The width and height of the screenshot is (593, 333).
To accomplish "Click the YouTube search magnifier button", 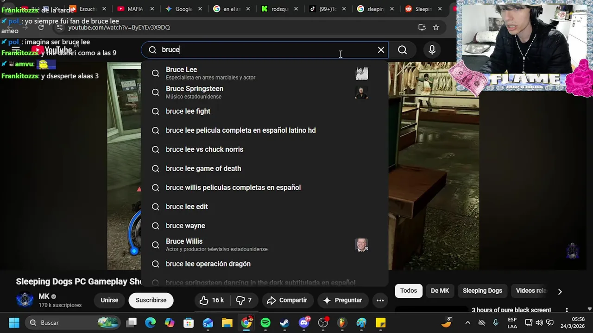I will 403,50.
